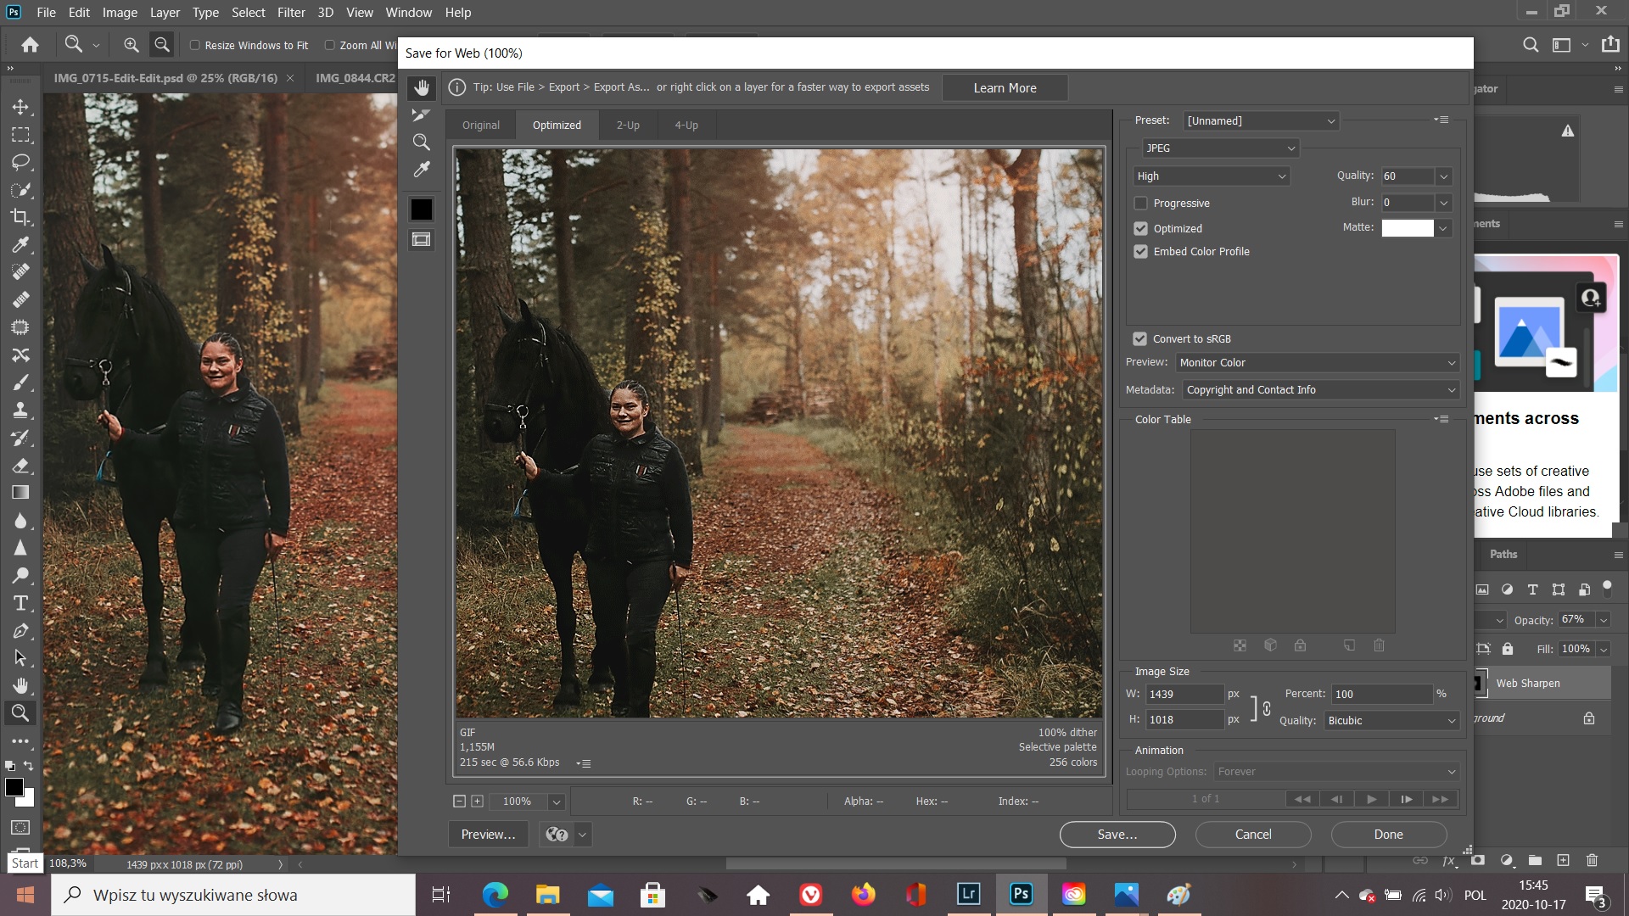Uncheck Convert to sRGB
The image size is (1629, 916).
[1139, 338]
